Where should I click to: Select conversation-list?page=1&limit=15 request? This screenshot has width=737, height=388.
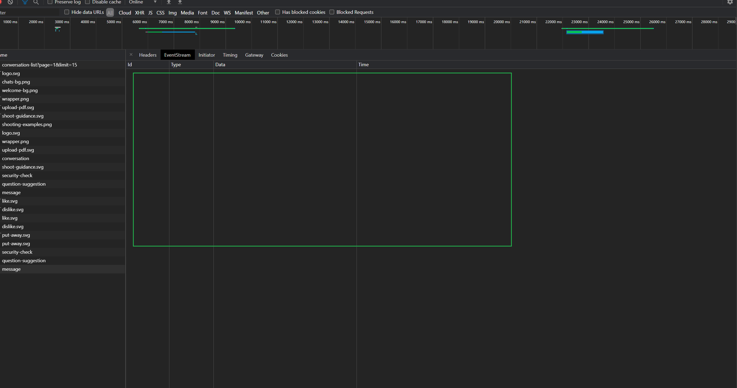tap(39, 65)
